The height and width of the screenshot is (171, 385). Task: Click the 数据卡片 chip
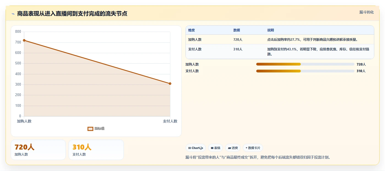[253, 148]
